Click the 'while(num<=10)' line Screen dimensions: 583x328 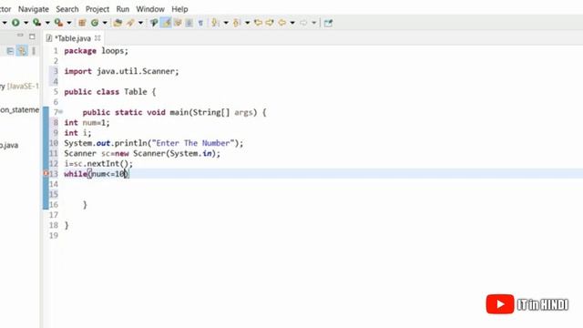(x=96, y=174)
